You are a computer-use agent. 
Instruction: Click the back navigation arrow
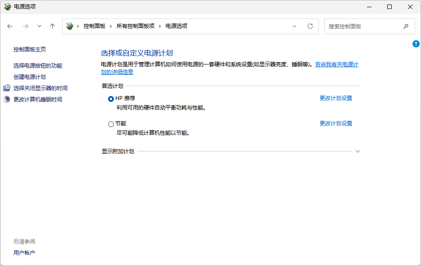(x=10, y=26)
